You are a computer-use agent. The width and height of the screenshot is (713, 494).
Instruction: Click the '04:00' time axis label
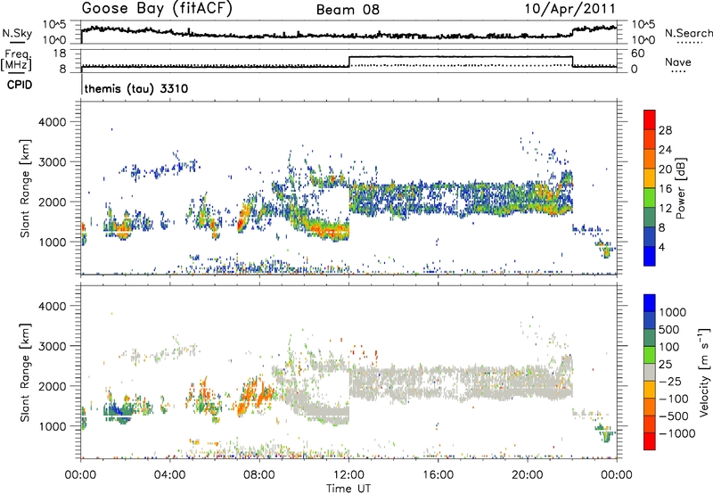tap(169, 475)
